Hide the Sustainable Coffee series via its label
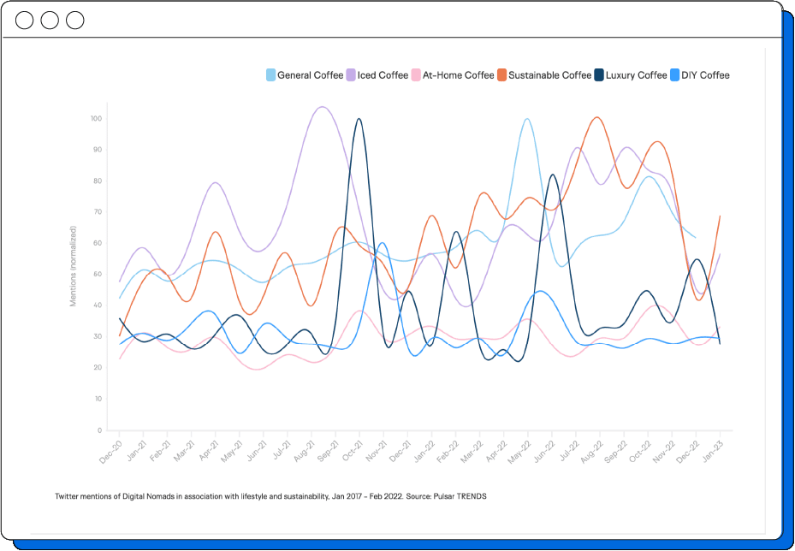The image size is (795, 551). click(x=549, y=75)
